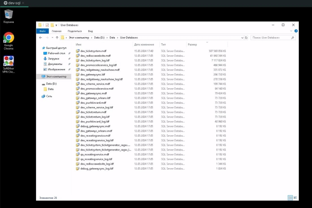Navigate up one folder level with up arrow
Image resolution: width=312 pixels, height=208 pixels.
(57, 37)
